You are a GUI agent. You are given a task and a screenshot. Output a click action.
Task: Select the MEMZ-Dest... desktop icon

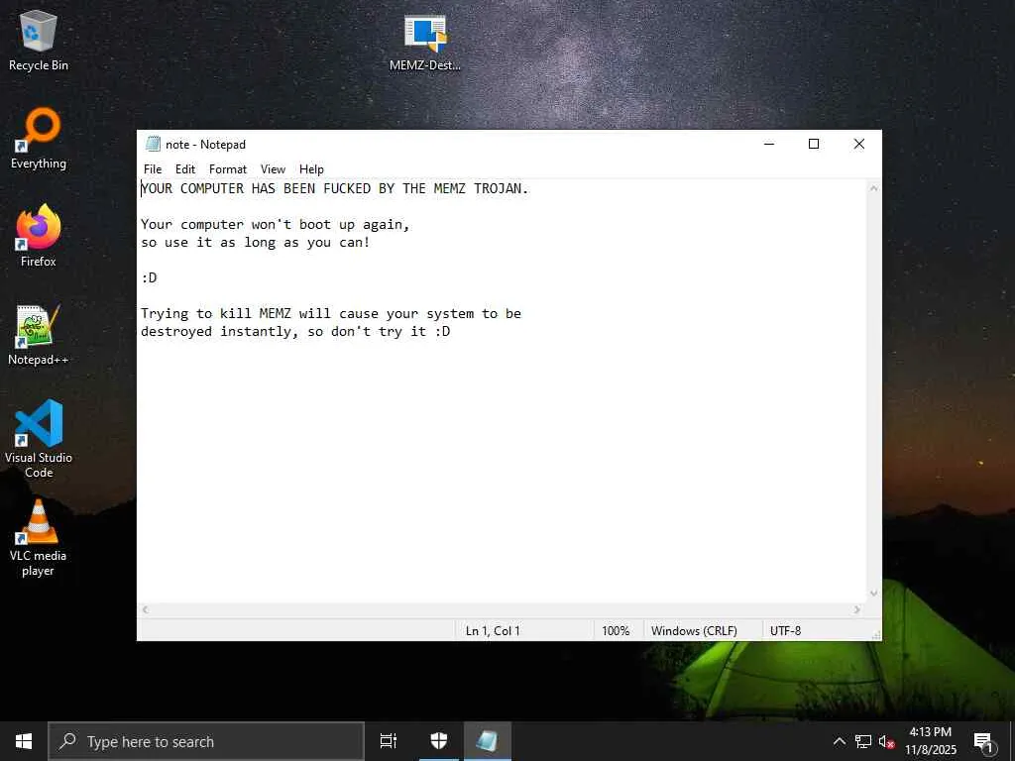point(425,42)
